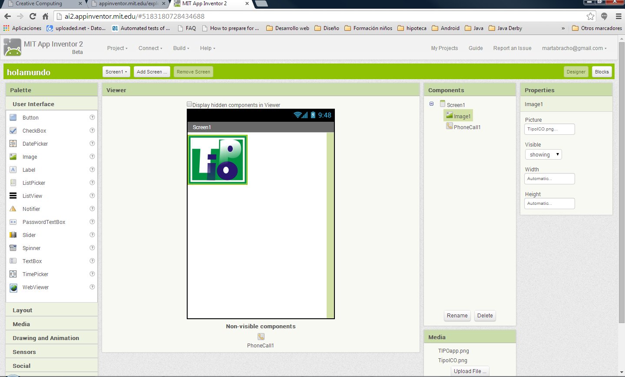This screenshot has height=377, width=625.
Task: Select Image1 in the Components tree
Action: click(x=458, y=116)
